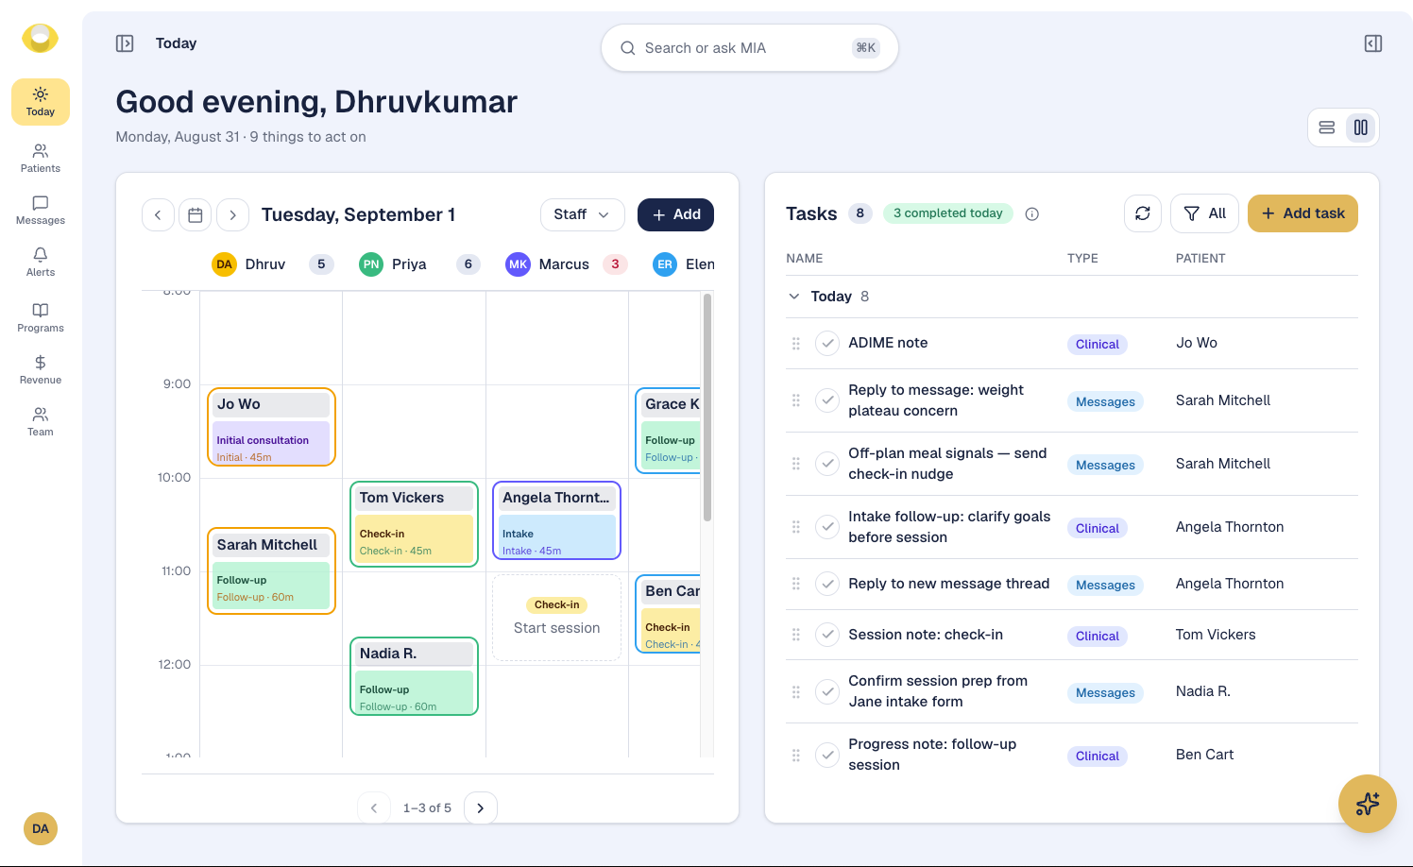This screenshot has height=867, width=1413.
Task: Open Team in the sidebar
Action: pos(41,421)
